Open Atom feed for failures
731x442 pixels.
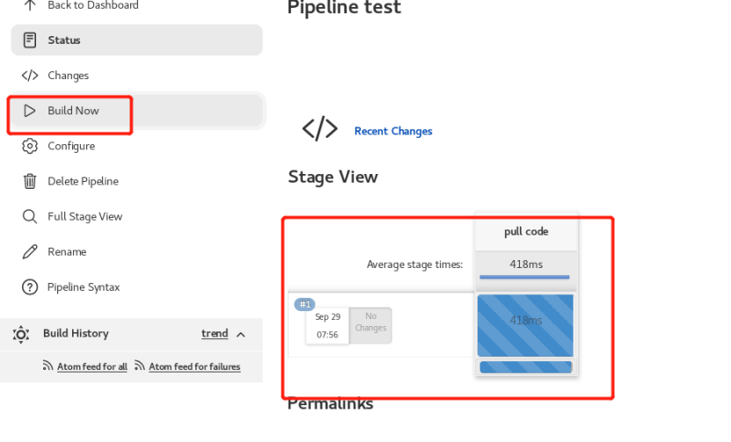[x=194, y=366]
